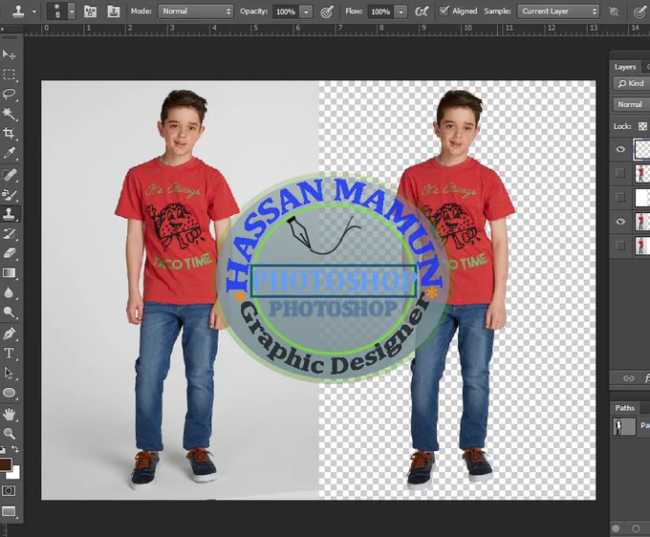Select the Spot Healing Brush tool
This screenshot has height=537, width=650.
[10, 175]
